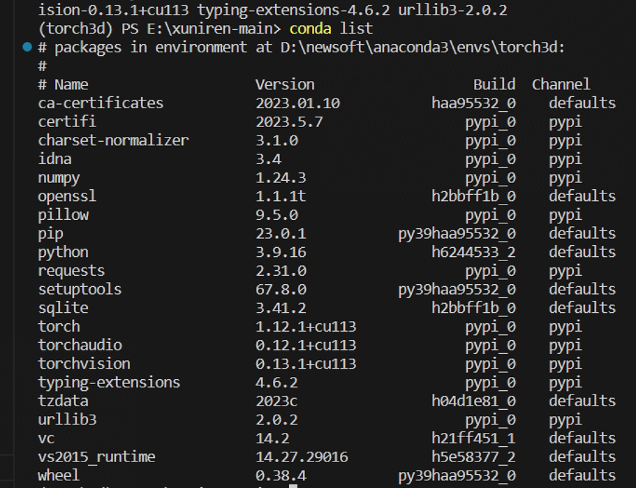Select 'sqlite' package name
The width and height of the screenshot is (636, 488).
[x=63, y=309]
